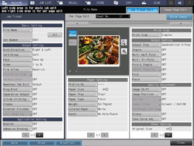Select the Front side toggle

click(x=73, y=33)
